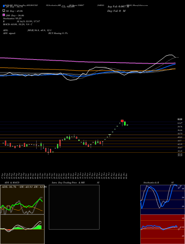Click the 'Intra Day Trading Price & MR' title
Viewport: 185px width, 244px height.
coord(68,183)
